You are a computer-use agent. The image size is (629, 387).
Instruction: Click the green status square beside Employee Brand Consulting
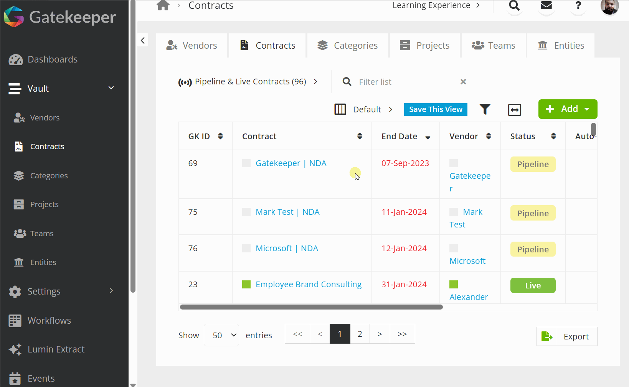[246, 284]
